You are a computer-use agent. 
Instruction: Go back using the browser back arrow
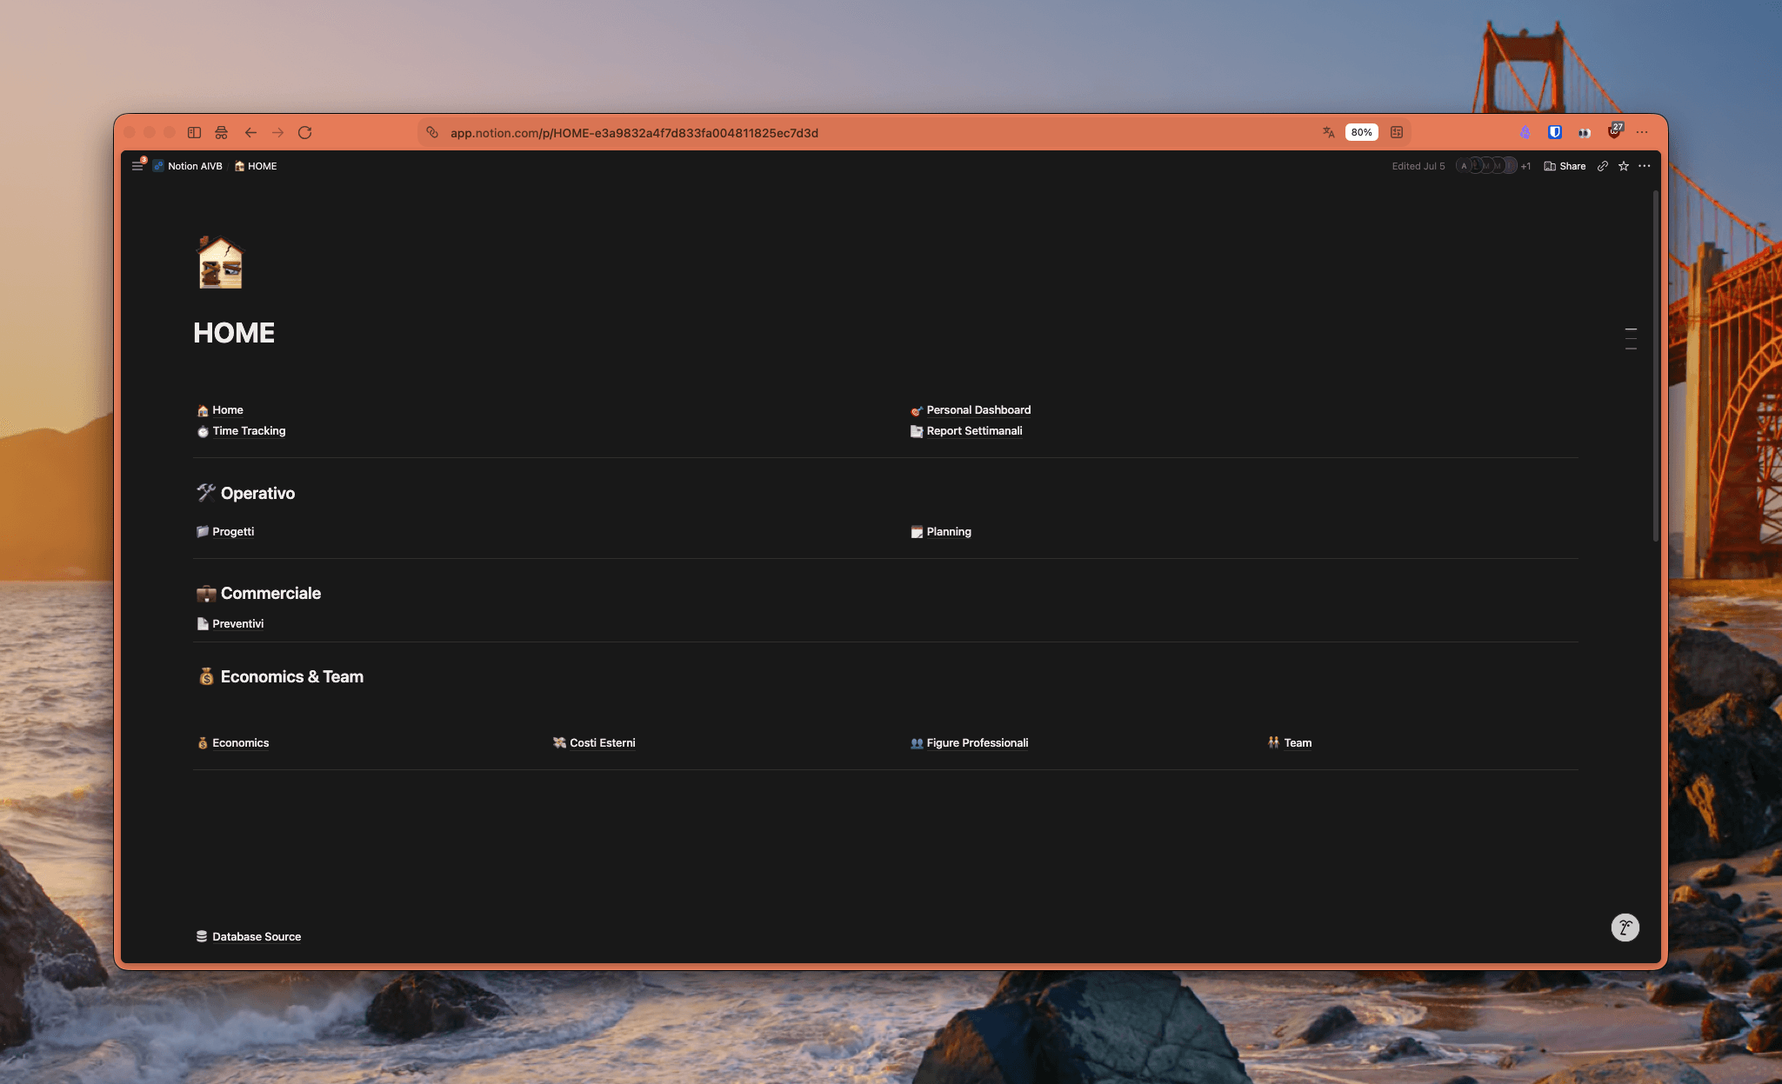[250, 132]
